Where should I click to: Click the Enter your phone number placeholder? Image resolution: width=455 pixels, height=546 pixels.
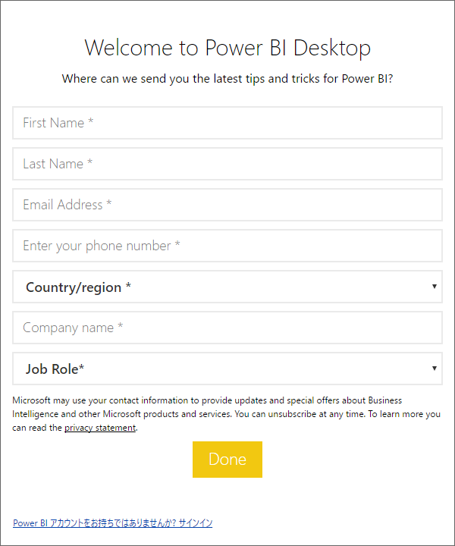(102, 246)
